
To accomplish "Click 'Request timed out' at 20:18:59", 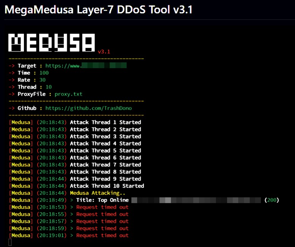I will point(103,228).
